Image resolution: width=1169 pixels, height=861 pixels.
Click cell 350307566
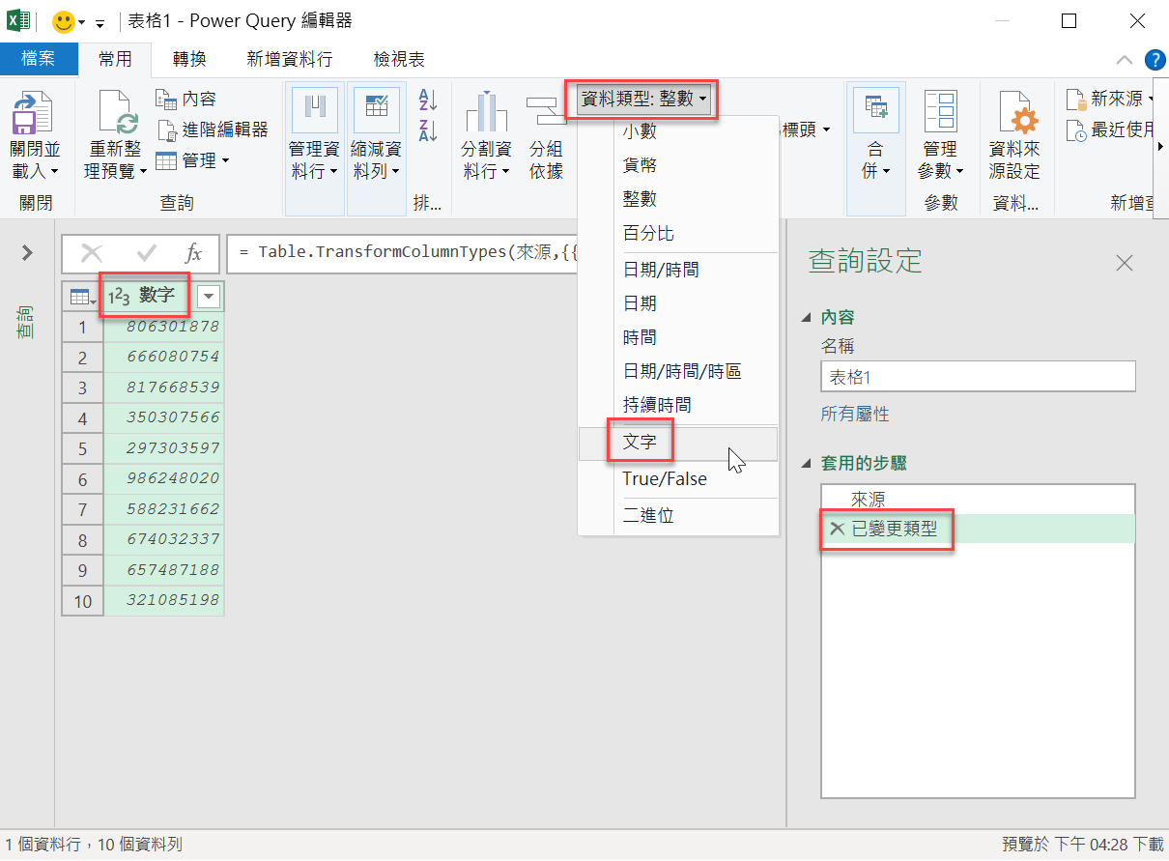164,417
